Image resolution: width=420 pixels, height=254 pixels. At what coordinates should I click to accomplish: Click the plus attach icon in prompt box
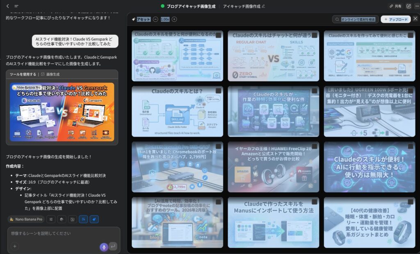(x=15, y=246)
